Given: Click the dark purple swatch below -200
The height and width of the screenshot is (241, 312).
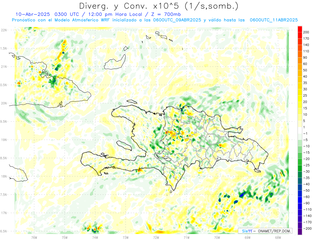Looking at the screenshot, I should (x=300, y=231).
